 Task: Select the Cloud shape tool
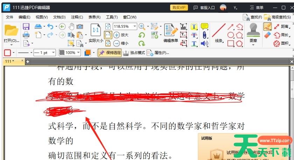click(239, 43)
